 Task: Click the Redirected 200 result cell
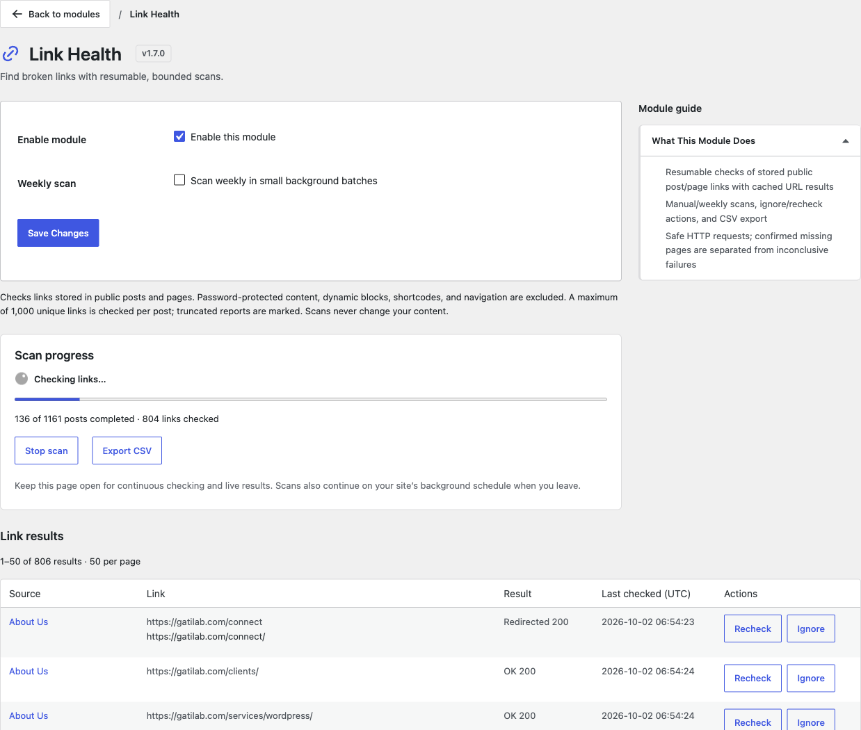(536, 622)
